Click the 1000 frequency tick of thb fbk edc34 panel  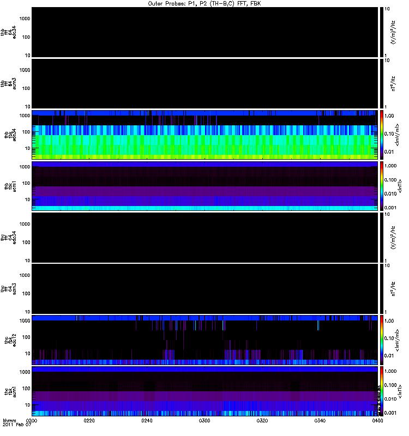point(25,116)
